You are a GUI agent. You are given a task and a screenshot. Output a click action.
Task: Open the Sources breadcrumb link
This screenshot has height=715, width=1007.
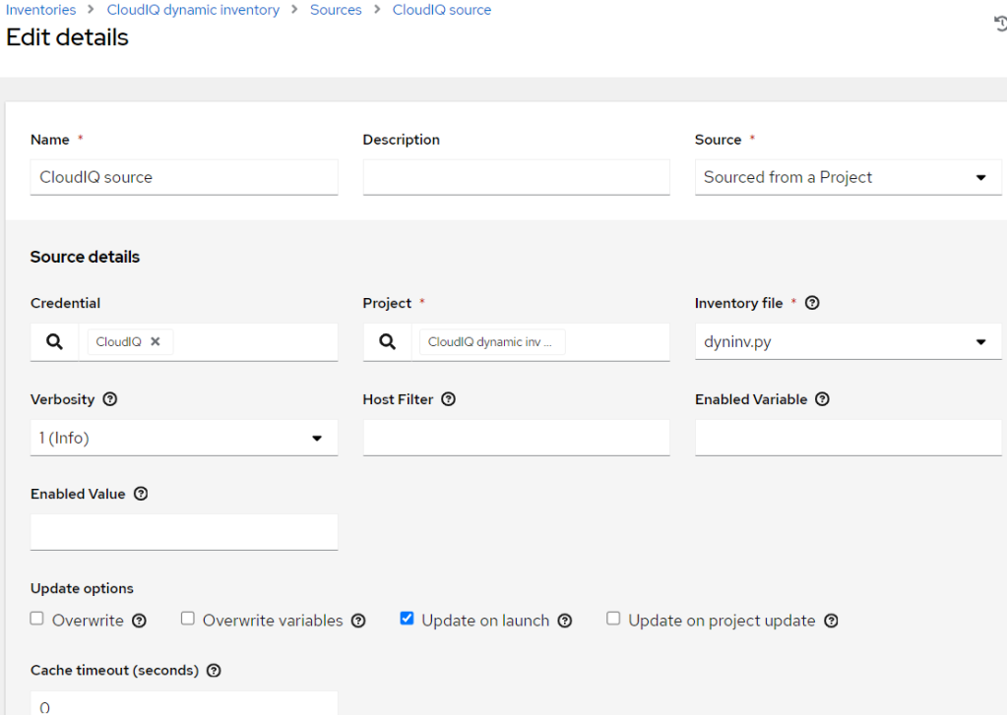[336, 10]
